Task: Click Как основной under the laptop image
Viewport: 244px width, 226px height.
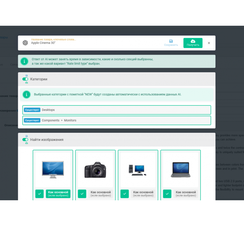Action: pyautogui.click(x=186, y=194)
